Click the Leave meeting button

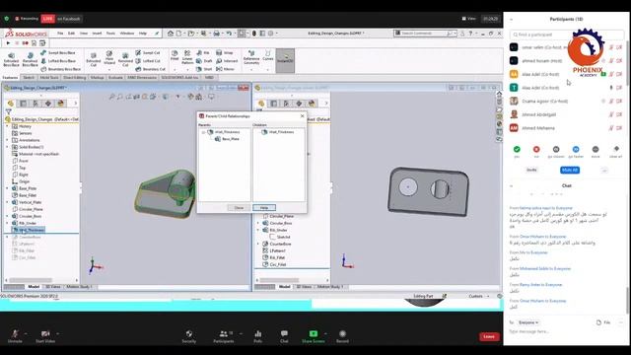489,336
